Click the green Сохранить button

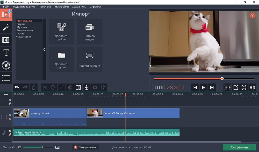click(x=239, y=147)
